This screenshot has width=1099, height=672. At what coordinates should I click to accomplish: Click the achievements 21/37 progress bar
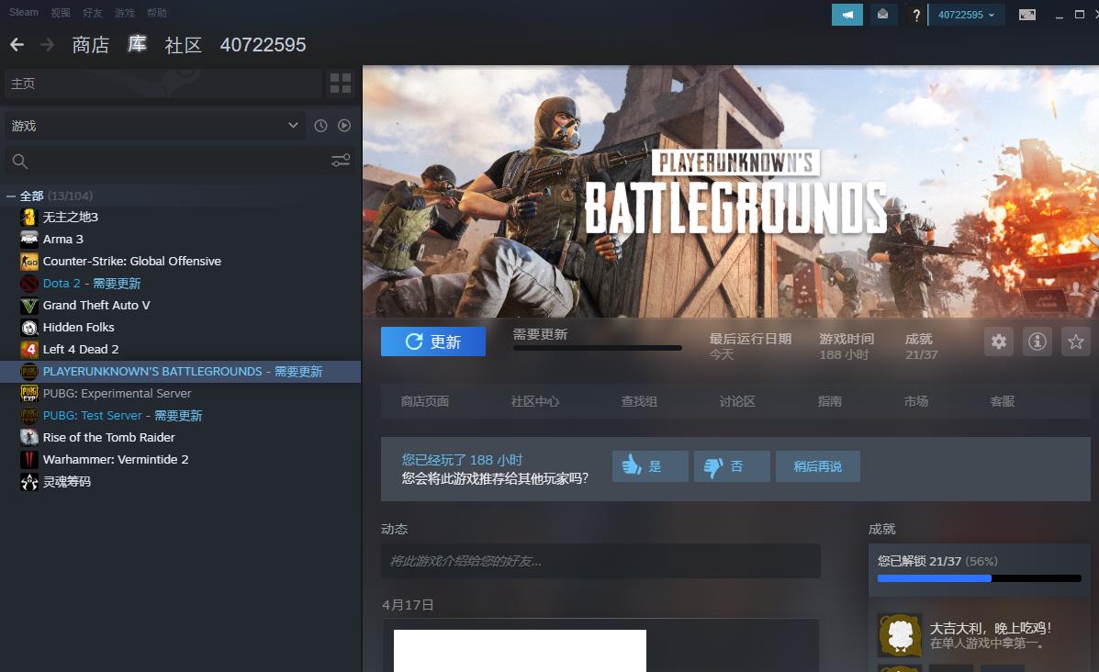pos(979,578)
